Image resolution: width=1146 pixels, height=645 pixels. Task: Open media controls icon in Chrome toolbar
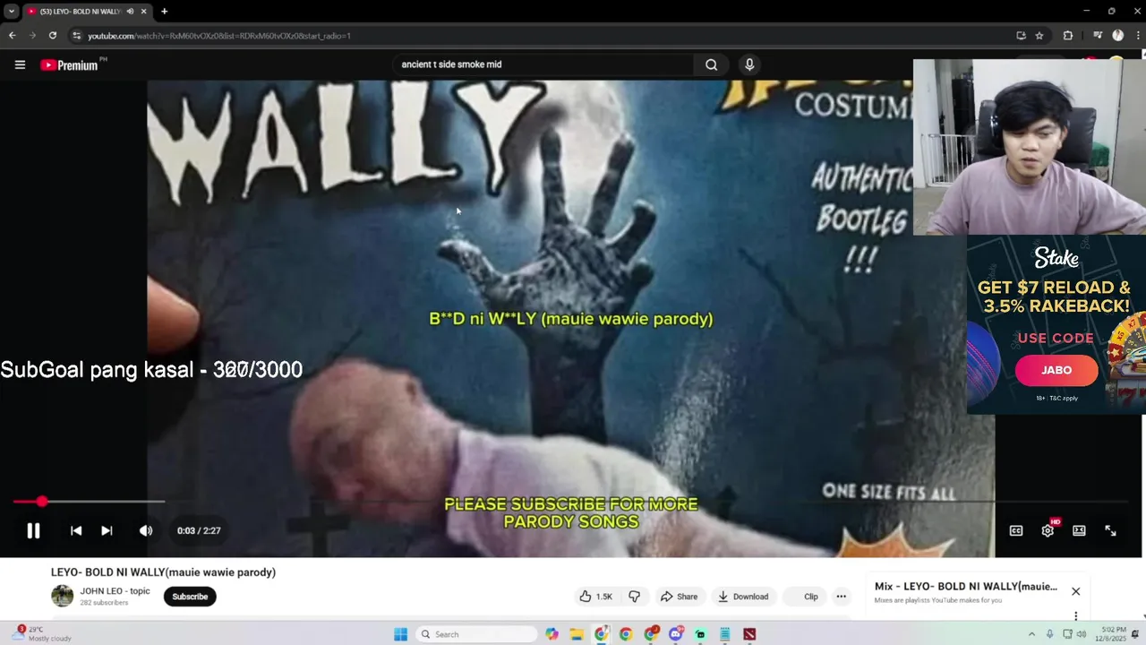point(1098,36)
